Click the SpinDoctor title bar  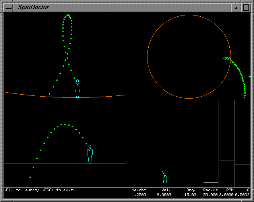pos(119,7)
